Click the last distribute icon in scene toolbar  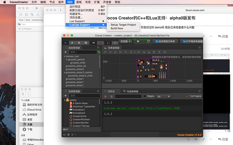[x=164, y=52]
